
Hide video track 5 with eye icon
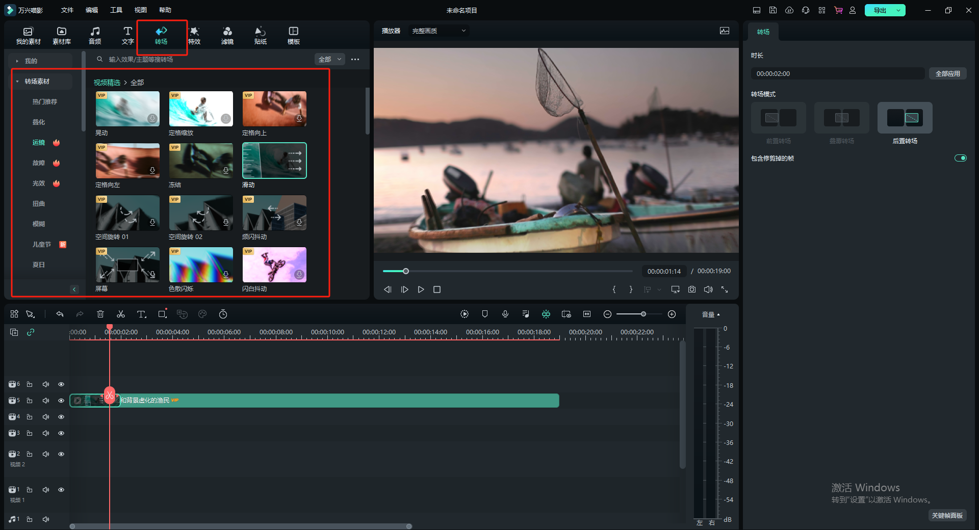coord(61,401)
